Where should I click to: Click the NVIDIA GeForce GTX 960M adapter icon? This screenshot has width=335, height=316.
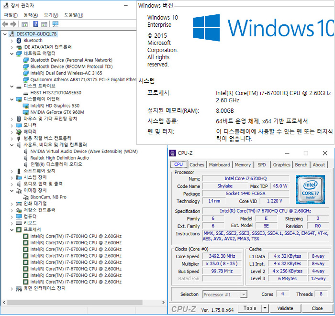[26, 112]
